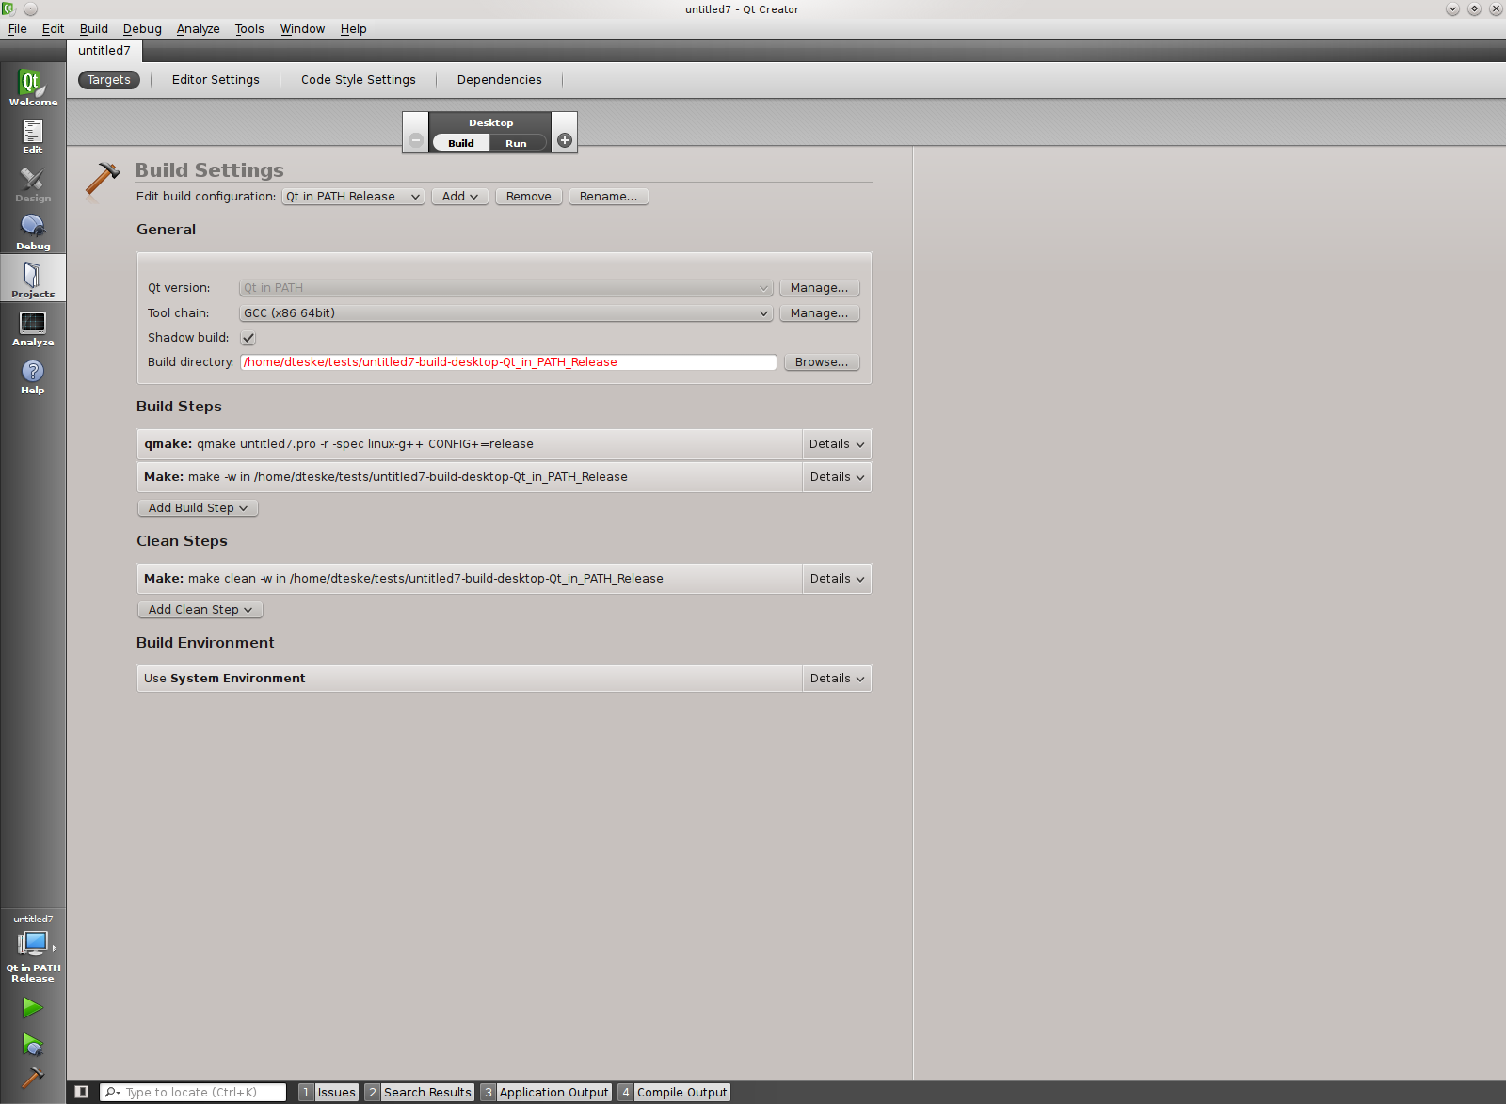This screenshot has width=1506, height=1104.
Task: Click the green Run button
Action: click(x=33, y=1007)
